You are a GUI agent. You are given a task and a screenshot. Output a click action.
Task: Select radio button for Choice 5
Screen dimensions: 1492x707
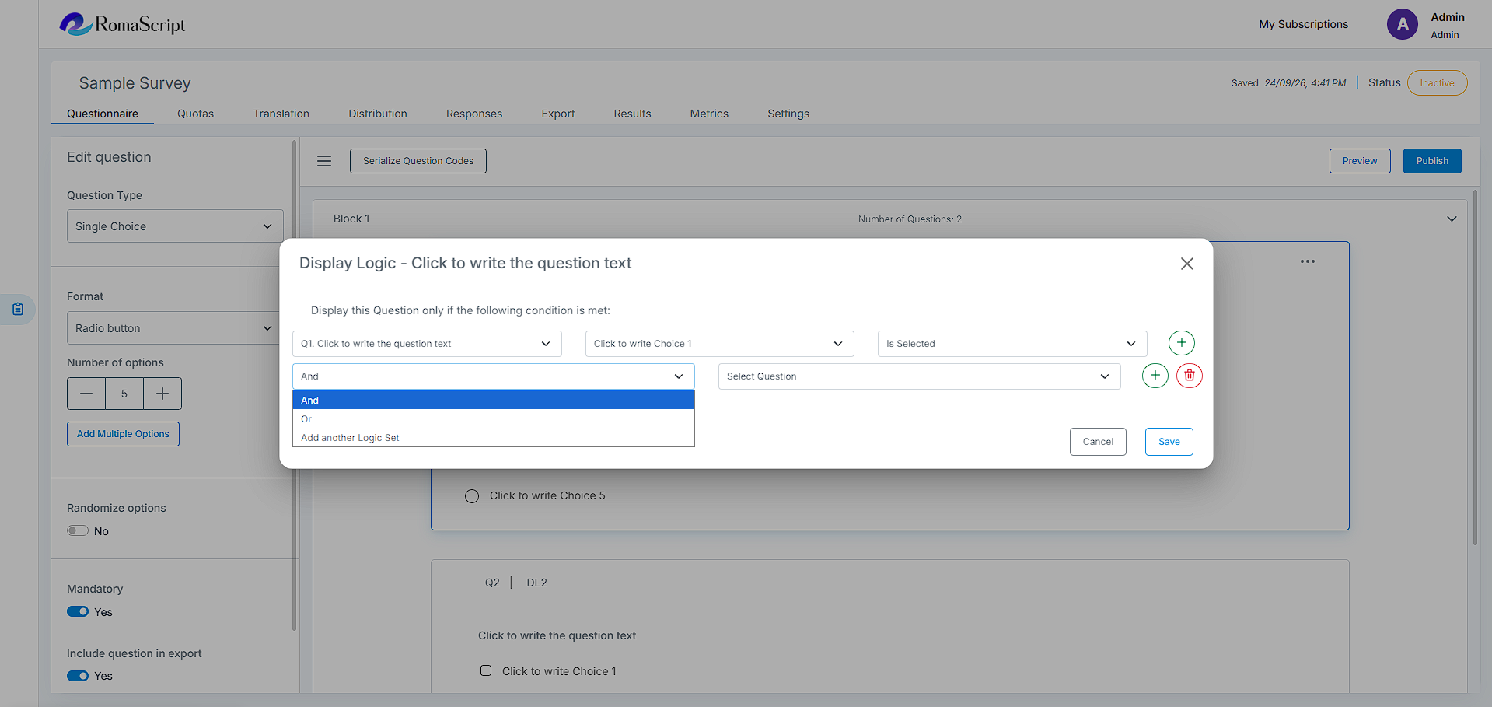click(x=472, y=496)
